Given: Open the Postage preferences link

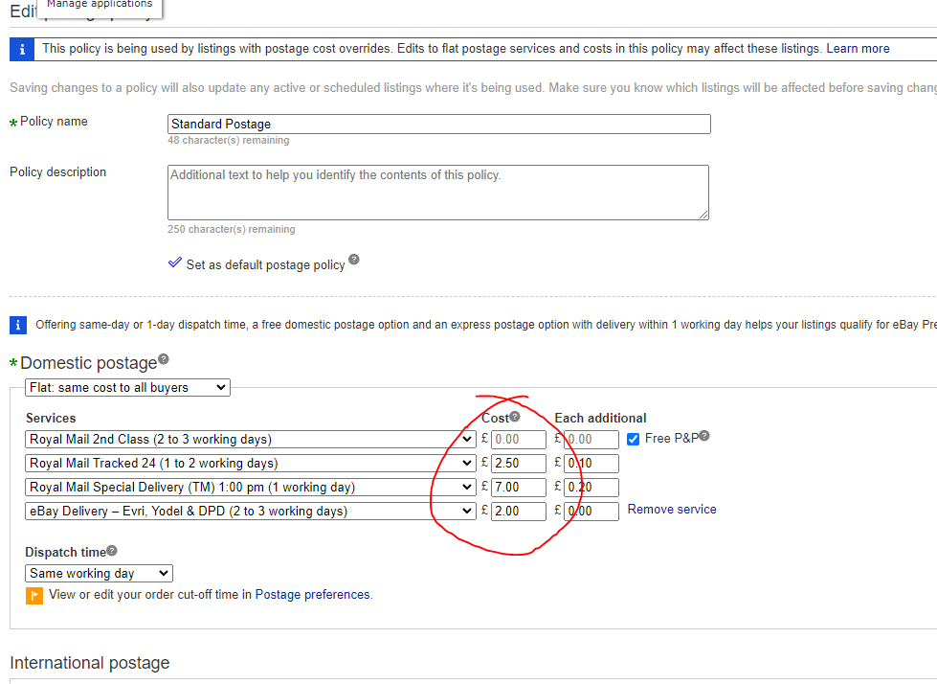Looking at the screenshot, I should [313, 594].
